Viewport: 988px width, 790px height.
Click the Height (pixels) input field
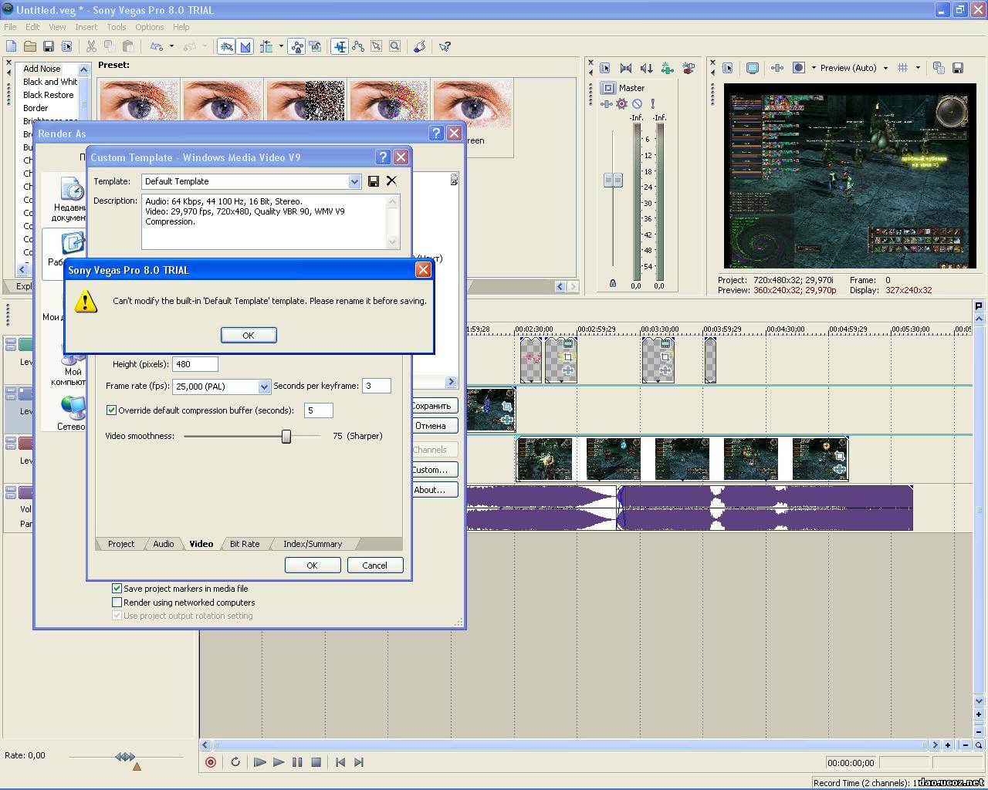point(195,364)
